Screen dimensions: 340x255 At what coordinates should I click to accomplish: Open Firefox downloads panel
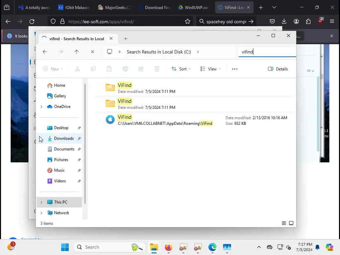(284, 21)
